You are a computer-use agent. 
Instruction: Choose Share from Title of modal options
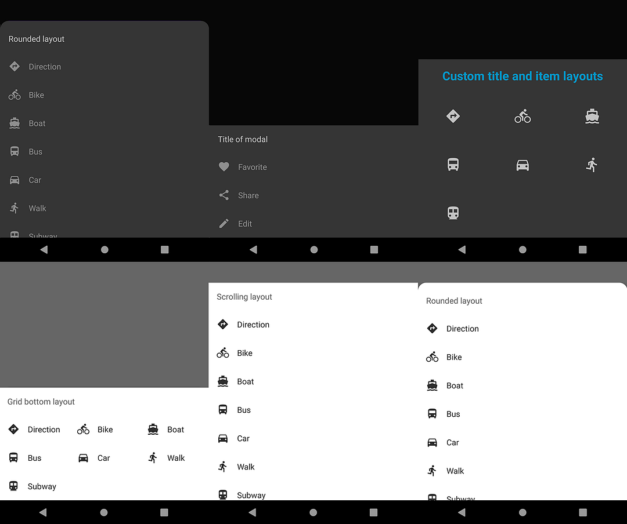[x=248, y=195]
